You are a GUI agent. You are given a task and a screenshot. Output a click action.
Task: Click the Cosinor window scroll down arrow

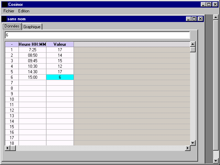pyautogui.click(x=216, y=161)
